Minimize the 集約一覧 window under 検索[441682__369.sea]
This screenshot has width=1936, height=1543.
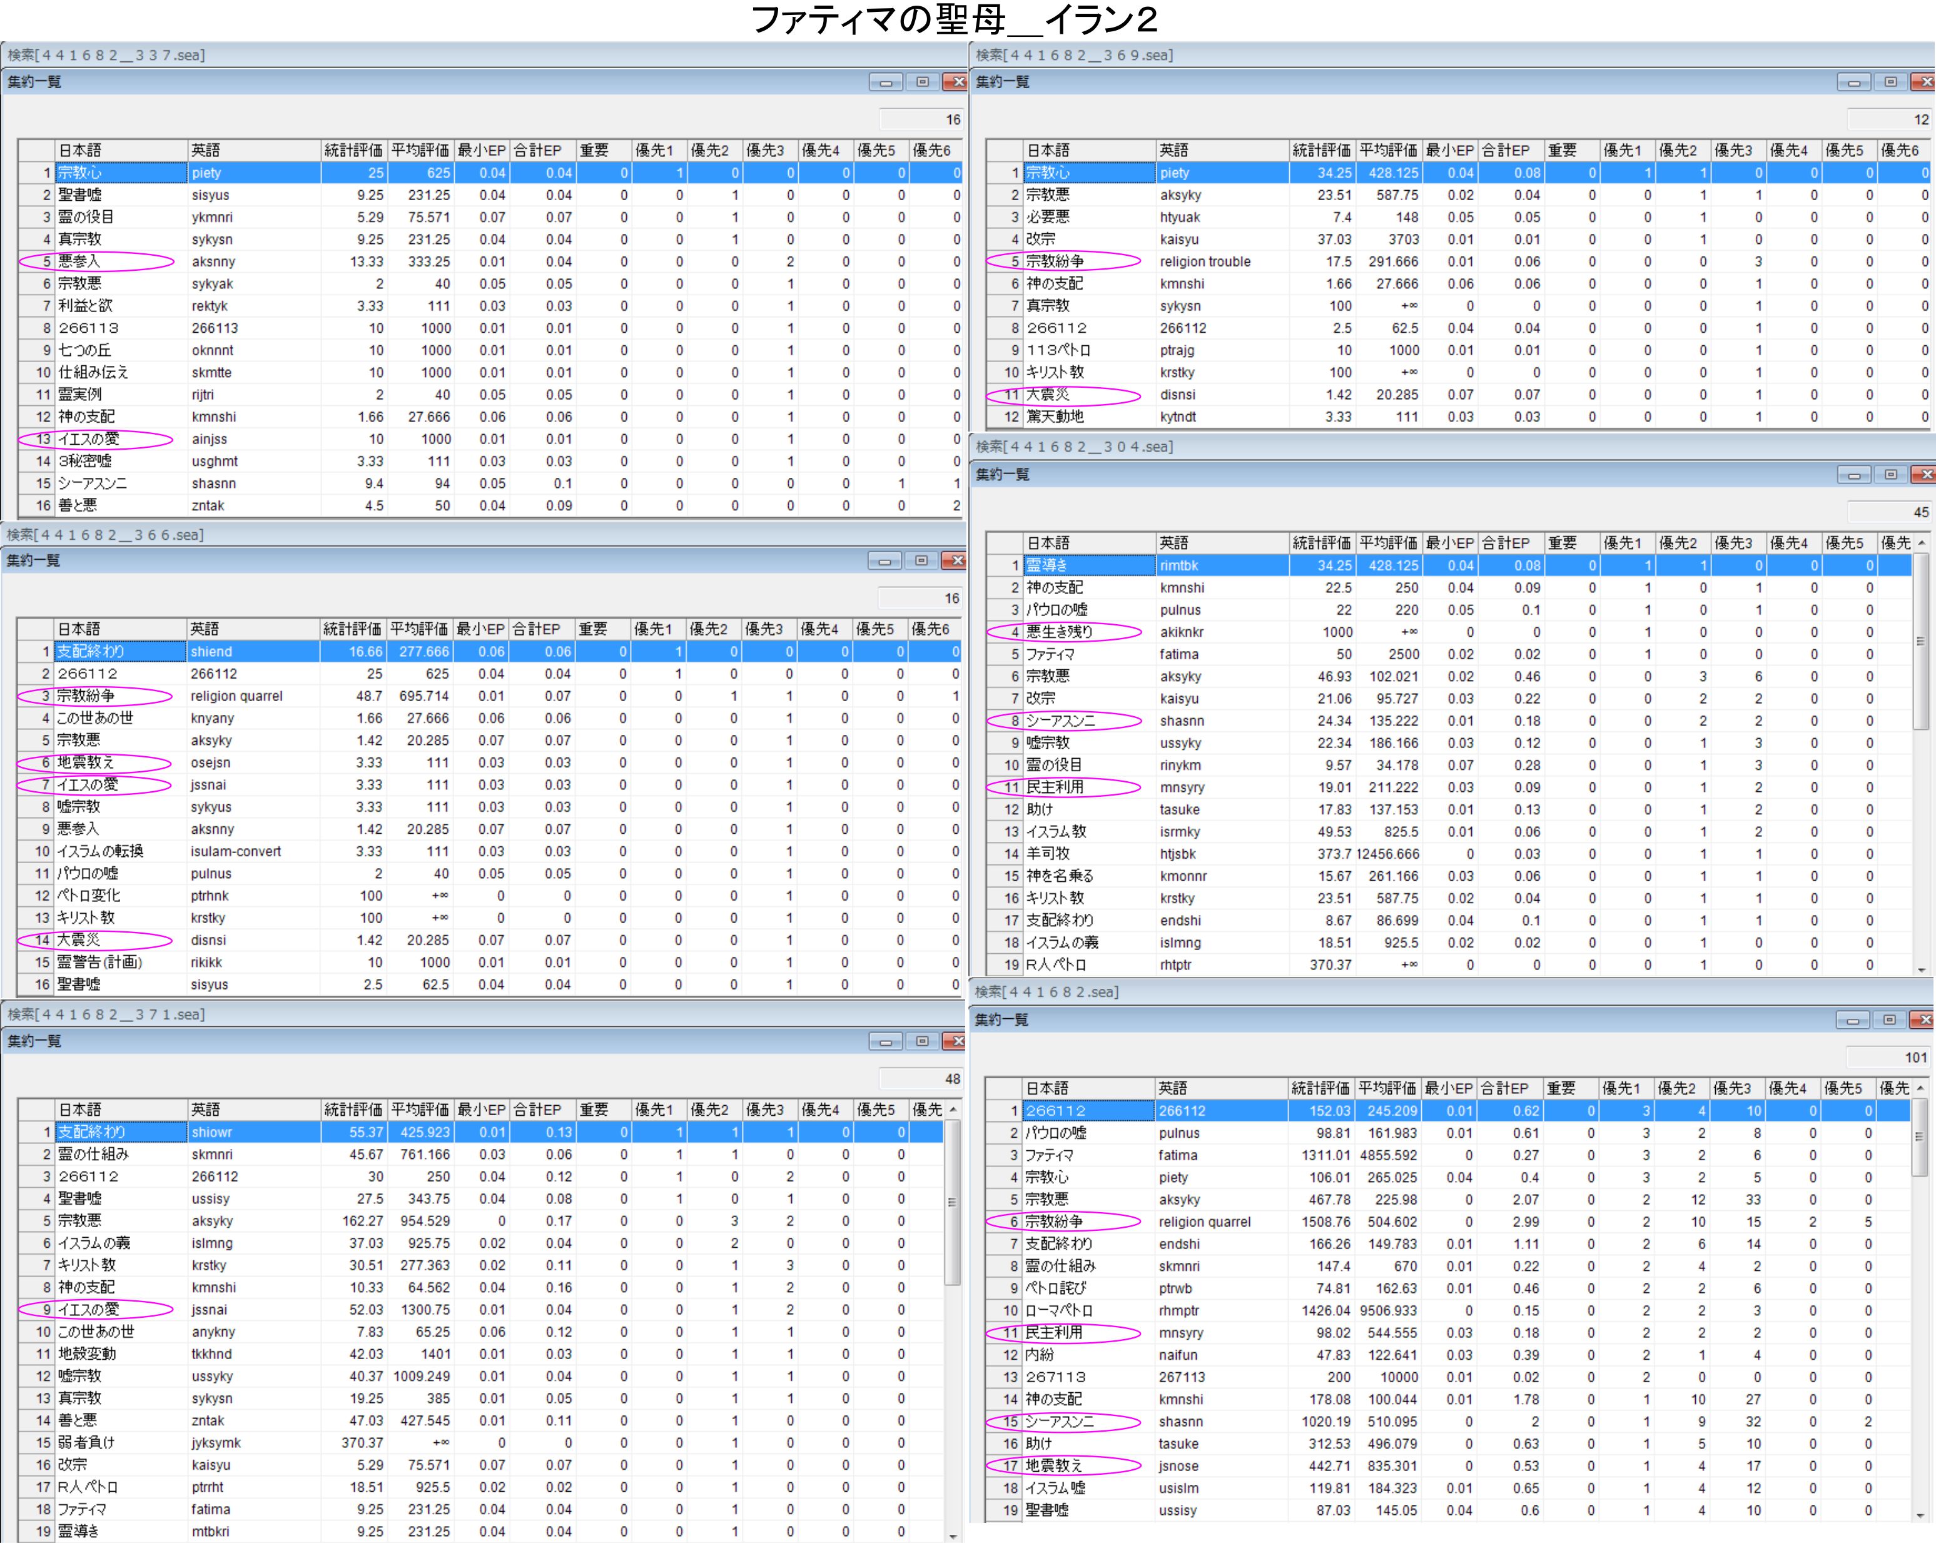pos(1853,82)
